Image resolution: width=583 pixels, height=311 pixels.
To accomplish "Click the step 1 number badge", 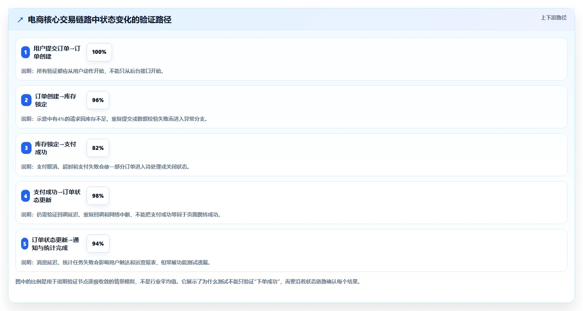I will pyautogui.click(x=26, y=52).
